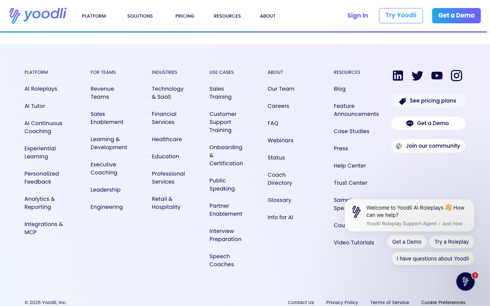Open Personalized Feedback link
Viewport: 490px width, 306px height.
coord(42,178)
